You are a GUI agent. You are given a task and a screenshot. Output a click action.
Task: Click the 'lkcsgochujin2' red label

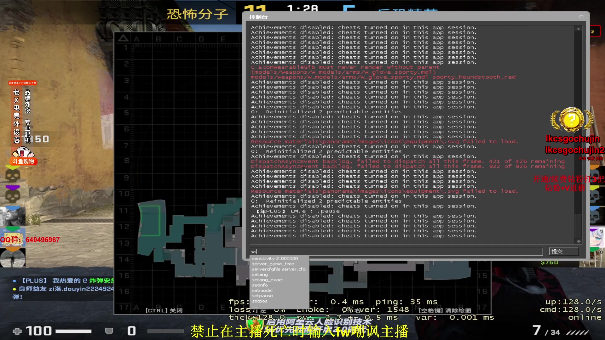pos(575,150)
